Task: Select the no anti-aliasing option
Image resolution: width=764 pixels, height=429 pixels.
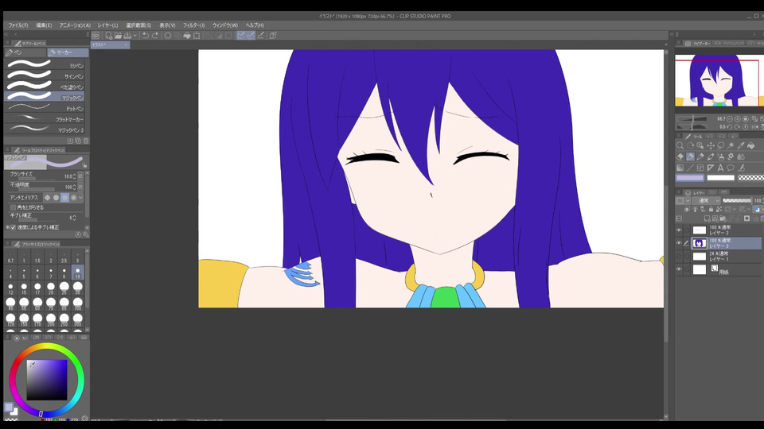Action: coord(47,198)
